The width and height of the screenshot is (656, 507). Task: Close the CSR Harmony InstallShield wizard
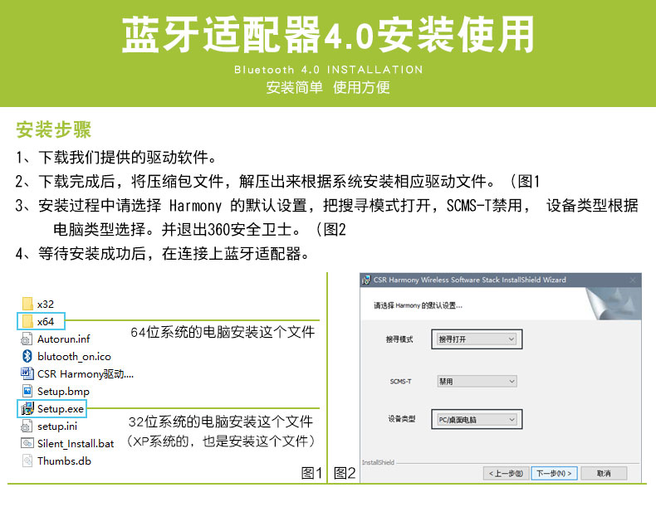point(632,280)
